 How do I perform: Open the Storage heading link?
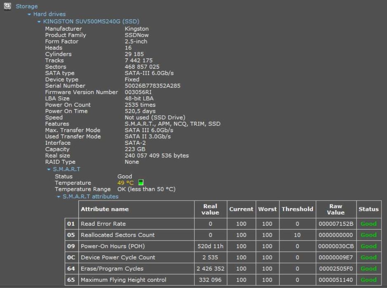click(27, 6)
